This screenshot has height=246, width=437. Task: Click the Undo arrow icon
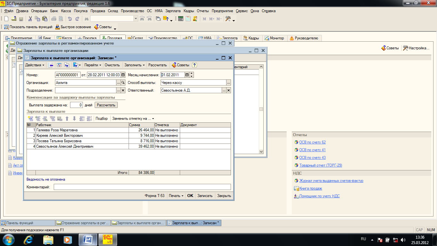point(70,19)
